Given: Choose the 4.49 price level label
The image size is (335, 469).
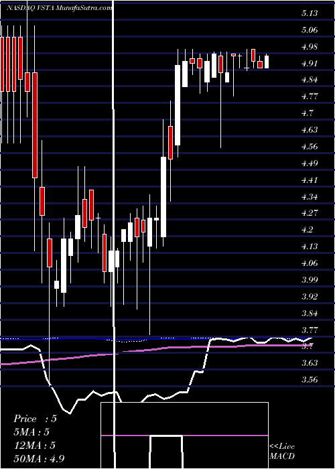Looking at the screenshot, I should [308, 163].
